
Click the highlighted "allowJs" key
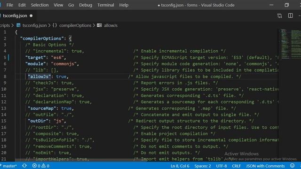pos(40,77)
